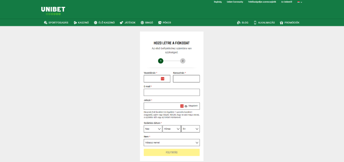344x162 pixels.
Task: Click the 'Hozd létre a fiókodat' heading
Action: tap(172, 43)
